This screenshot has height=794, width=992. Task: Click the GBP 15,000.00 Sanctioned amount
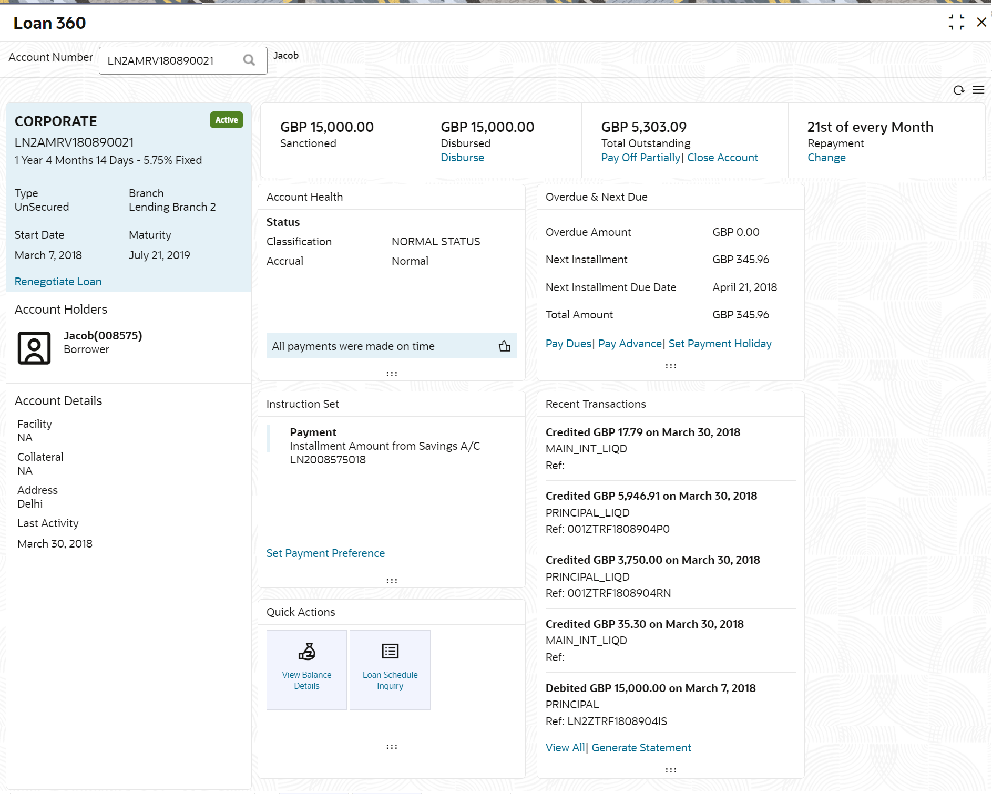click(326, 127)
